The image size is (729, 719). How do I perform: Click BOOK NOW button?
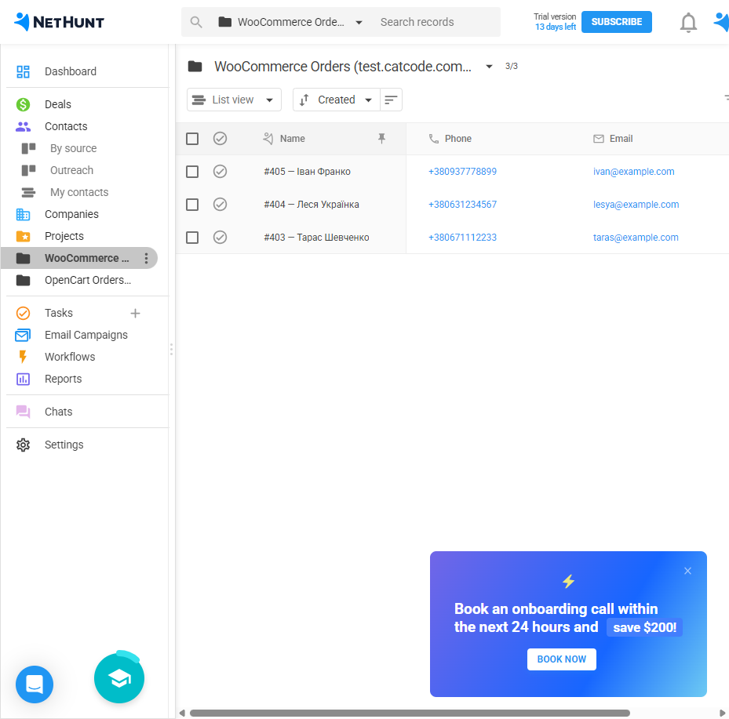[562, 659]
